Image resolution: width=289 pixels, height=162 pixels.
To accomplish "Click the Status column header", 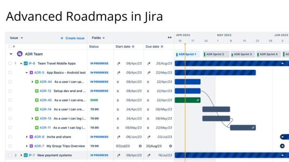I will [x=94, y=47].
